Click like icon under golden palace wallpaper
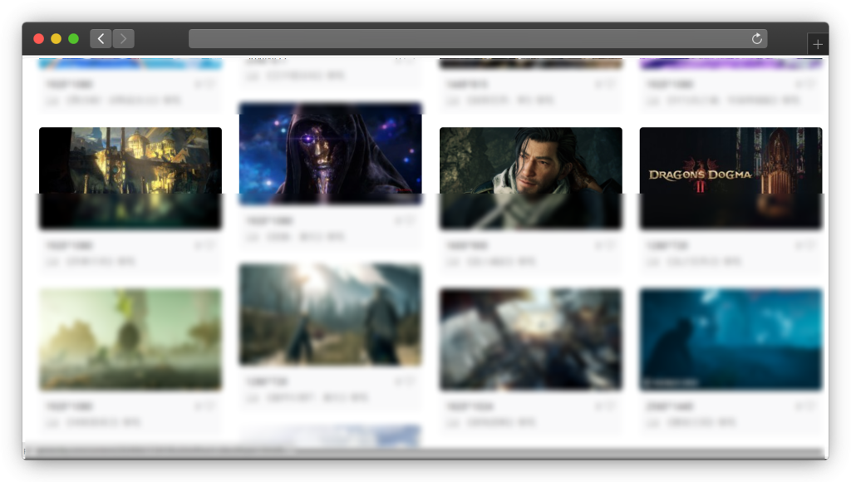The width and height of the screenshot is (851, 482). click(x=204, y=246)
